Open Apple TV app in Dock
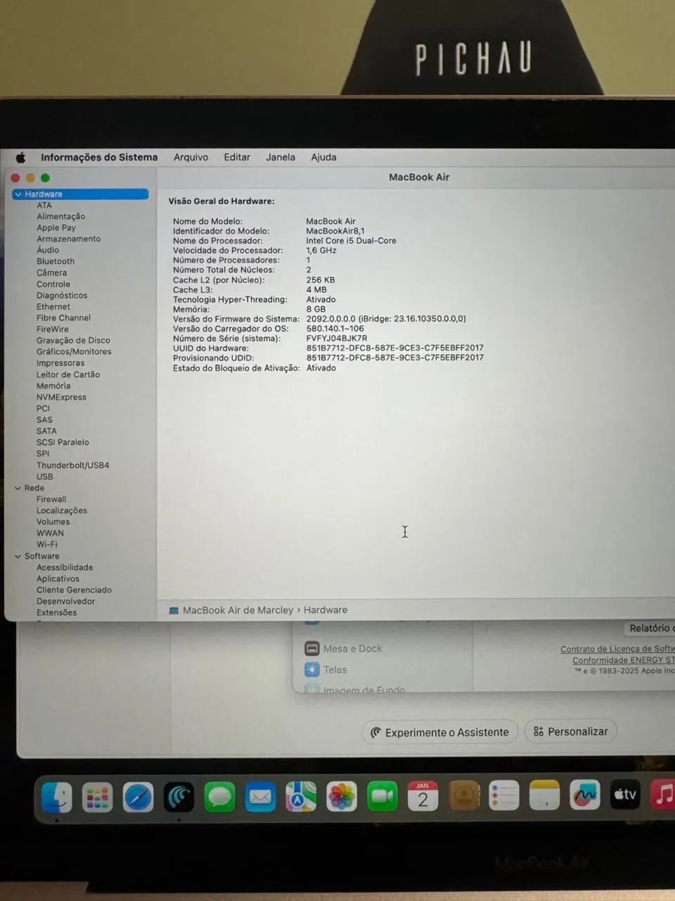This screenshot has width=675, height=901. click(625, 795)
